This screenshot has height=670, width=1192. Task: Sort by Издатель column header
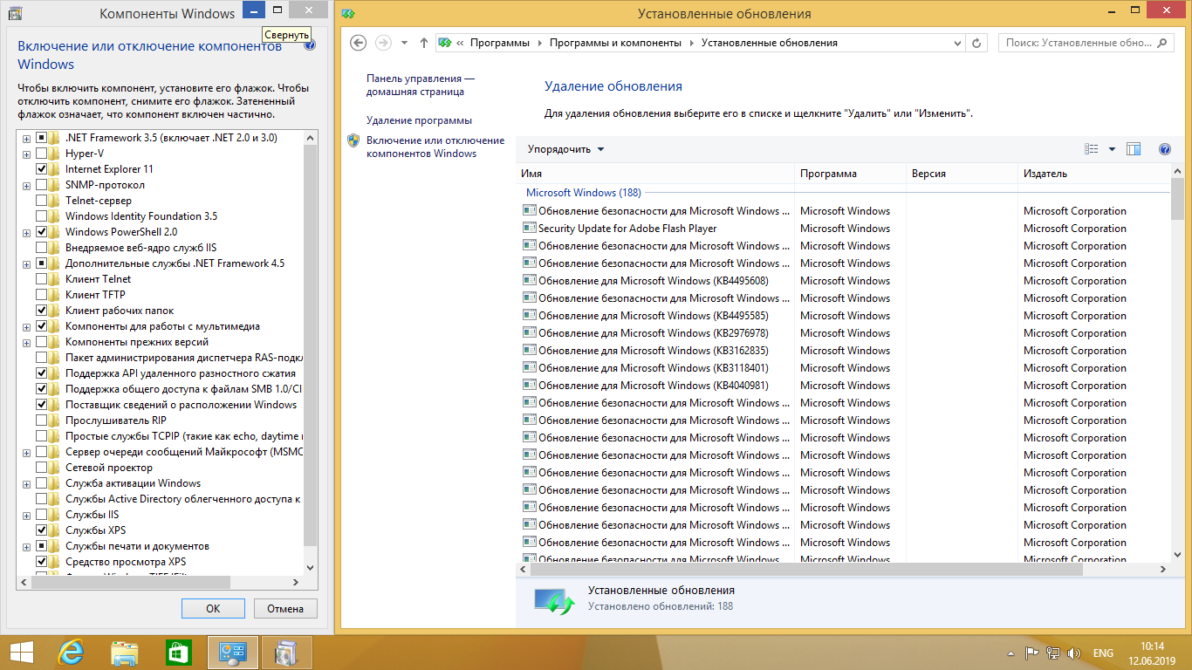click(x=1093, y=174)
